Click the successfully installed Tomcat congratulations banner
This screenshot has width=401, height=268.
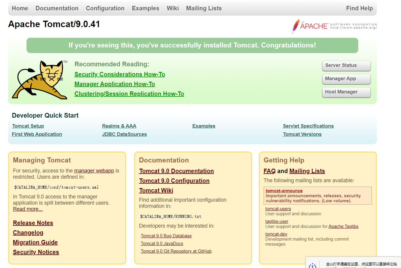192,45
